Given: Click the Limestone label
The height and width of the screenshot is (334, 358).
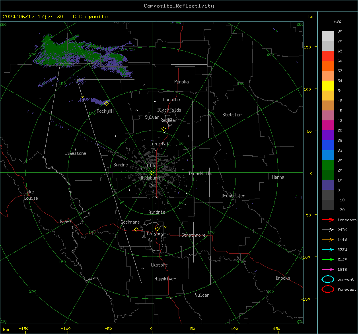Looking at the screenshot, I should tap(75, 153).
